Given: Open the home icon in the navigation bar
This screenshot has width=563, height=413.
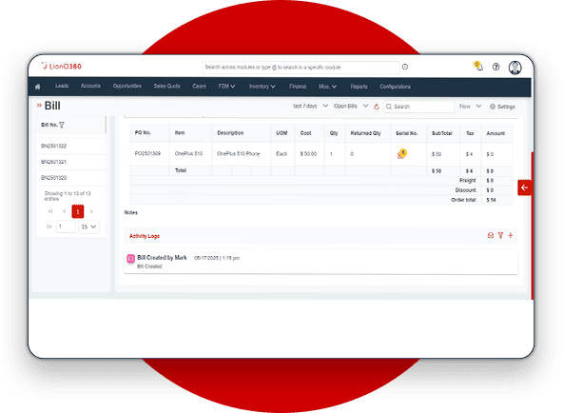Looking at the screenshot, I should click(x=38, y=87).
